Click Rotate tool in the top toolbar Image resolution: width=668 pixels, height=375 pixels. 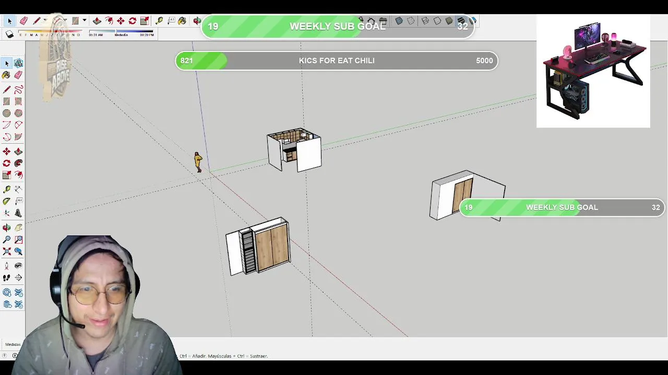point(133,21)
